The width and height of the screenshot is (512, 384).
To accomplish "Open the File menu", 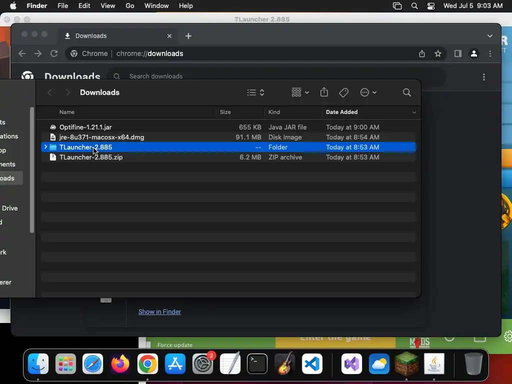I will point(62,6).
